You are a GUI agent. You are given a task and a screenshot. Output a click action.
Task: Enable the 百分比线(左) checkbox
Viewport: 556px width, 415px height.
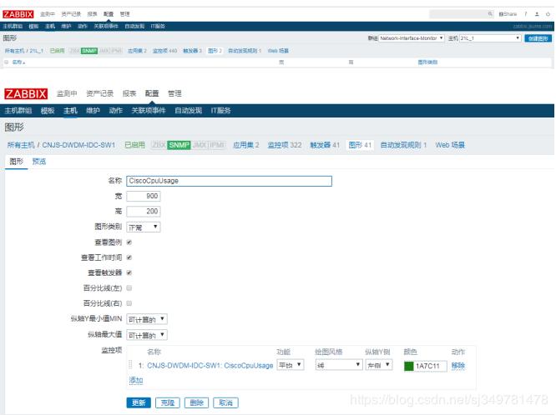(x=129, y=287)
